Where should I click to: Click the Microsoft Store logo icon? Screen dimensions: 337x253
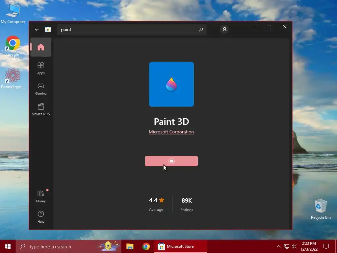pyautogui.click(x=48, y=29)
